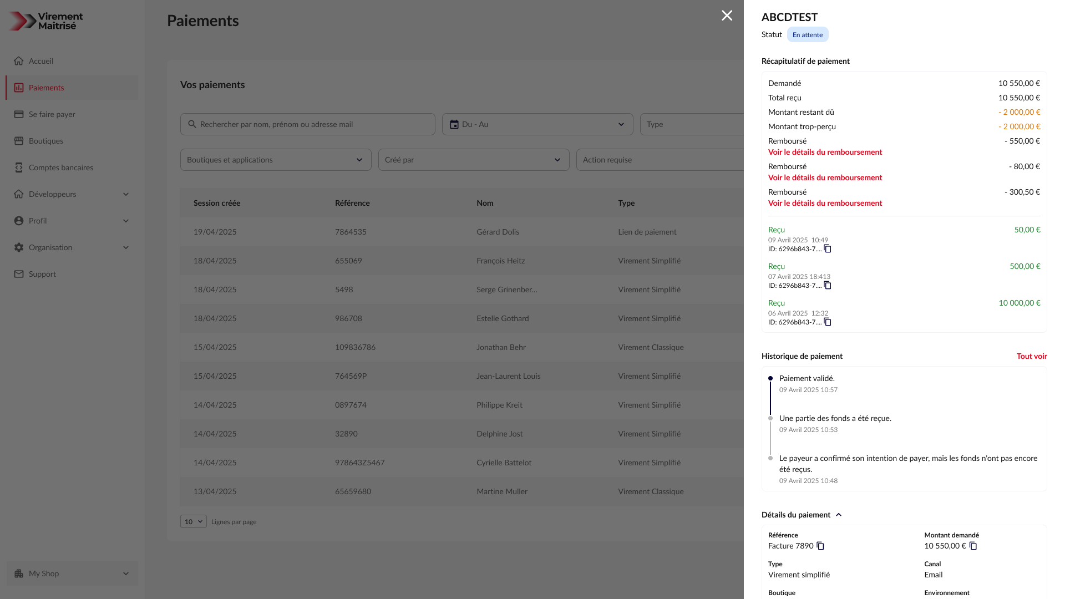Click the Support envelope icon
The height and width of the screenshot is (599, 1065).
coord(19,274)
